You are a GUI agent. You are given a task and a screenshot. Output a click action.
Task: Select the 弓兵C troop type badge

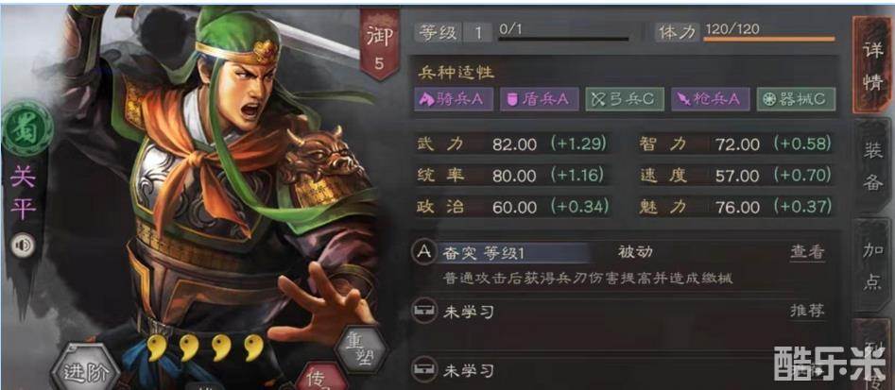pos(625,99)
